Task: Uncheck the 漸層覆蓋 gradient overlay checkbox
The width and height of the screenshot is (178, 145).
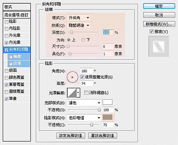Action: [x=6, y=85]
